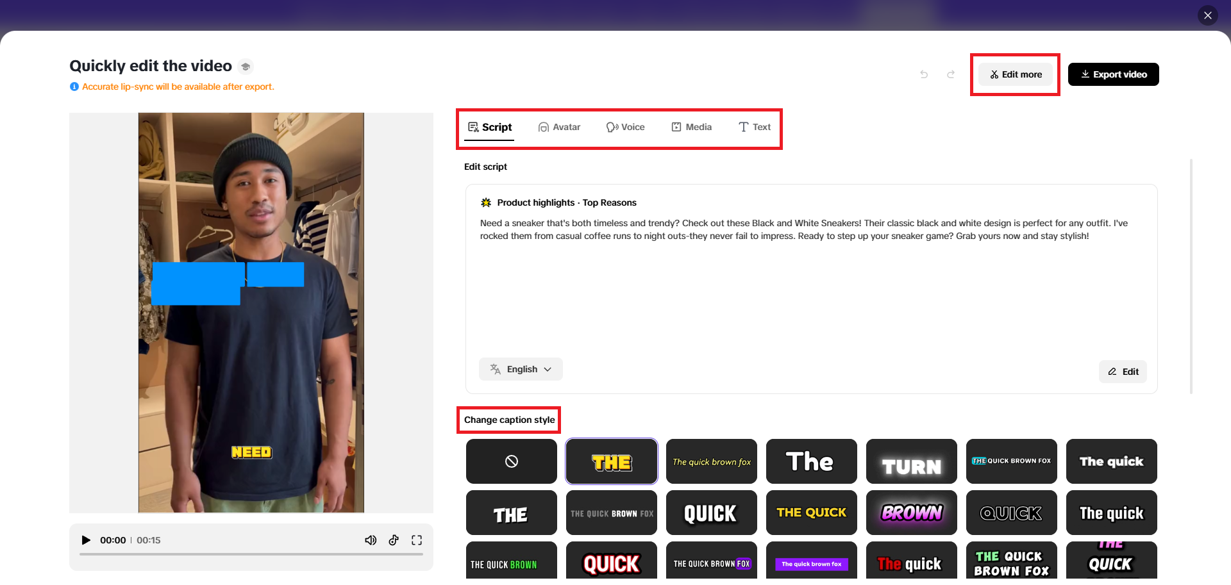Click the 00:00 current time
Image resolution: width=1231 pixels, height=585 pixels.
click(x=113, y=540)
